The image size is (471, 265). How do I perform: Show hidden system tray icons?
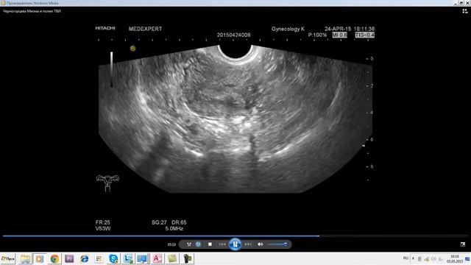(x=413, y=258)
